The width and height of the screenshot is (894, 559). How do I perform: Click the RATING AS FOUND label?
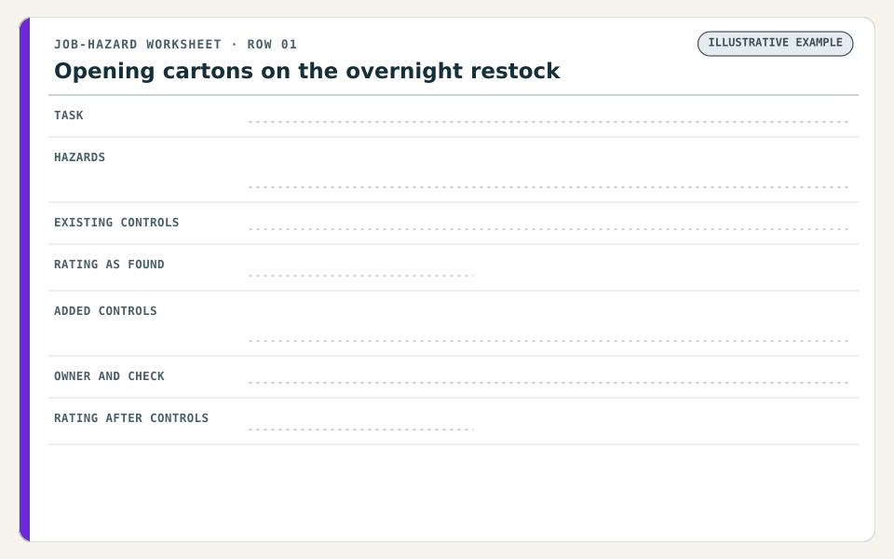click(109, 265)
